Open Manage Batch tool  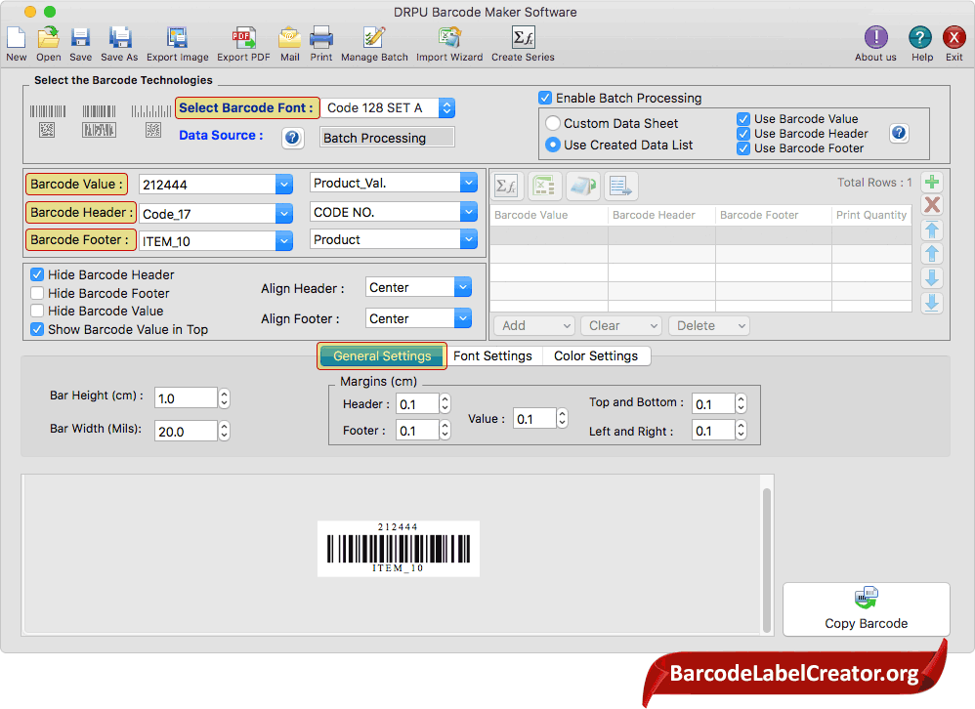click(x=374, y=38)
